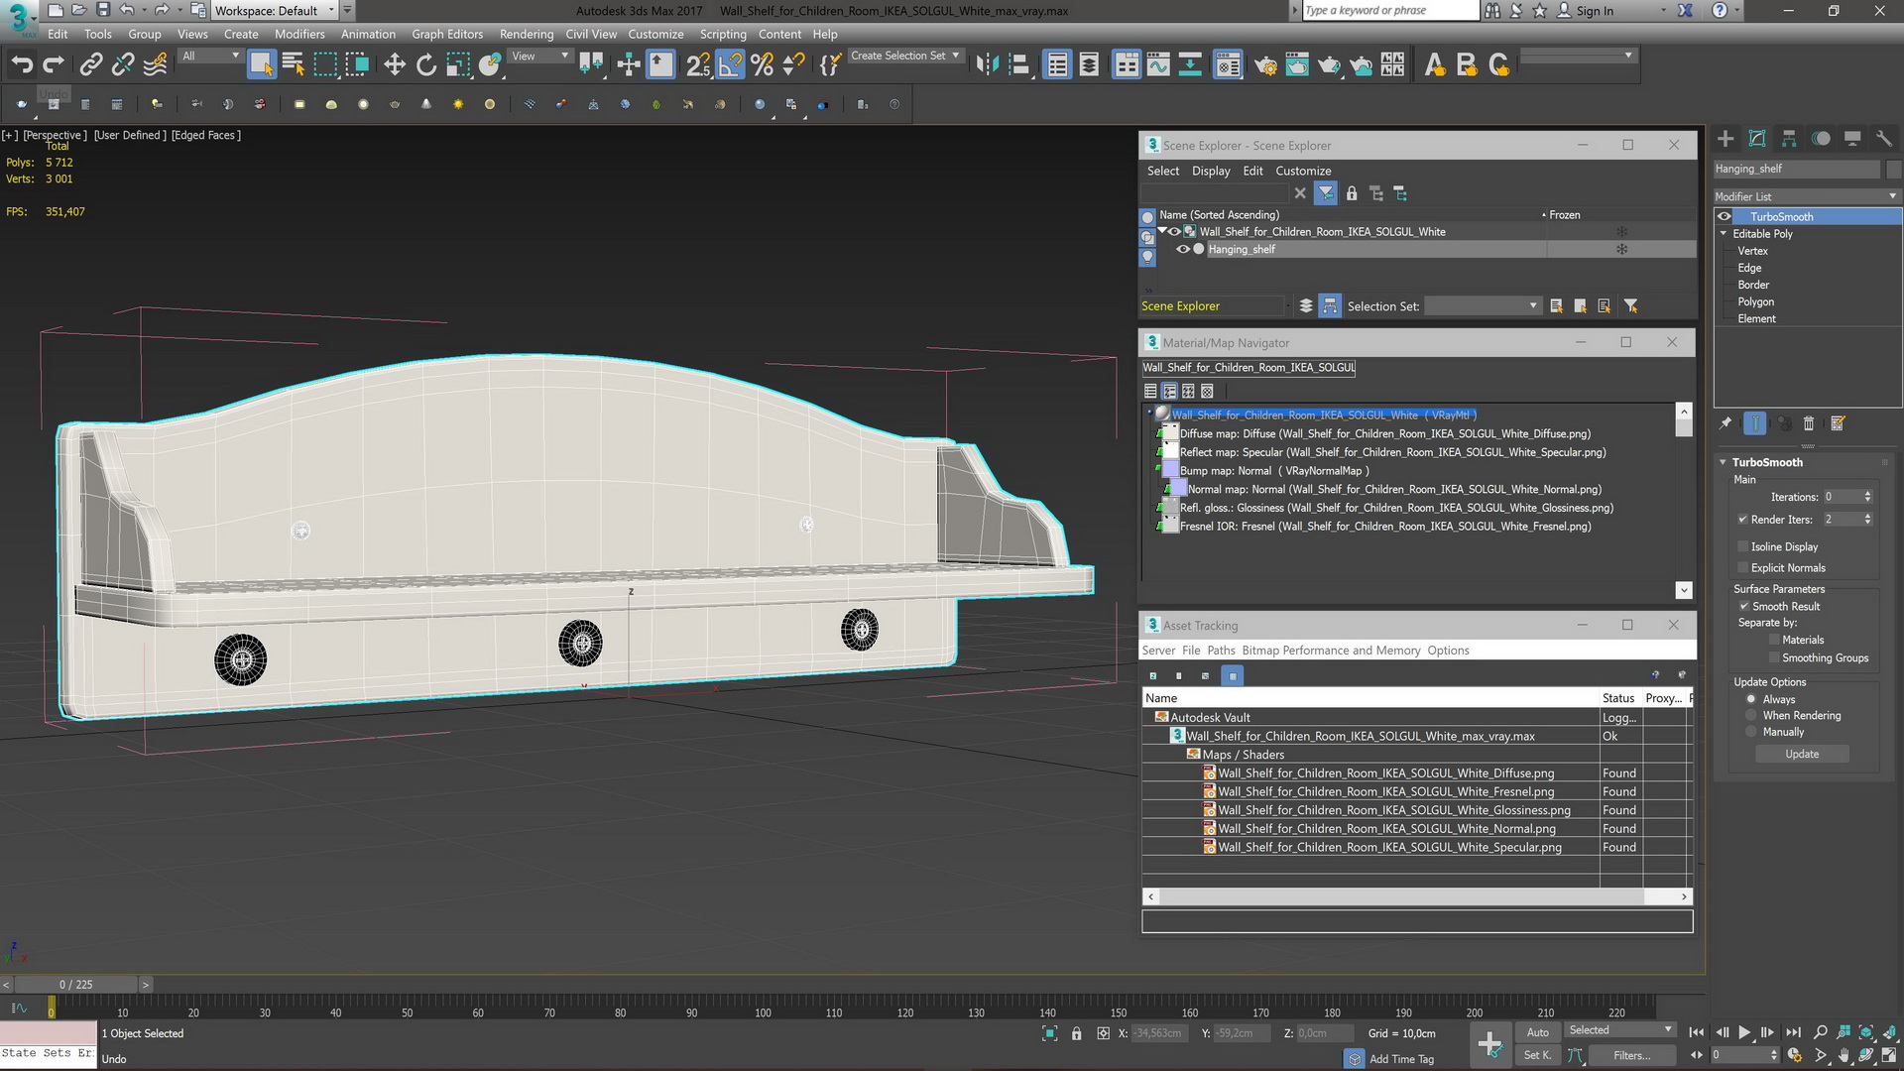Open the Modifiers menu
This screenshot has width=1904, height=1071.
tap(299, 34)
